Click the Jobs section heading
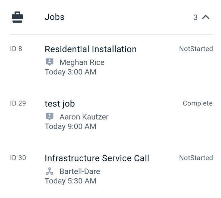The width and height of the screenshot is (221, 198). pos(55,17)
